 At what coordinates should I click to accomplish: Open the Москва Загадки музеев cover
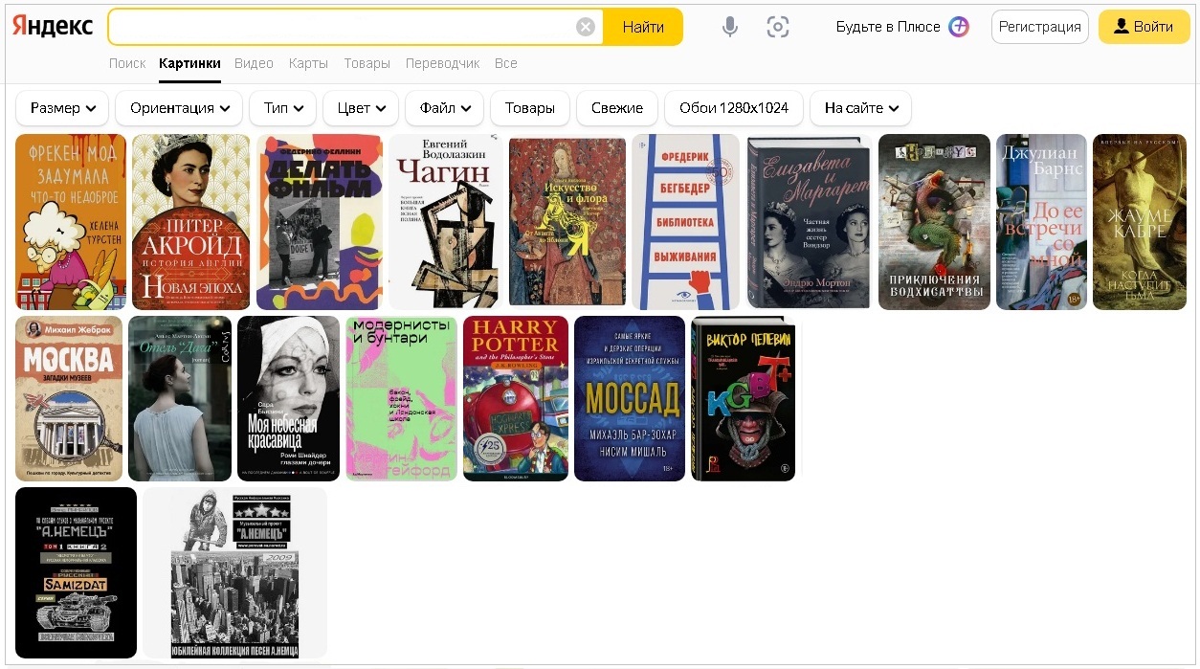point(69,398)
